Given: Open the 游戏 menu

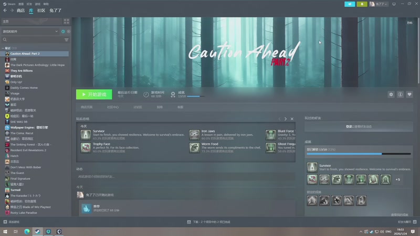Looking at the screenshot, I should tap(37, 4).
